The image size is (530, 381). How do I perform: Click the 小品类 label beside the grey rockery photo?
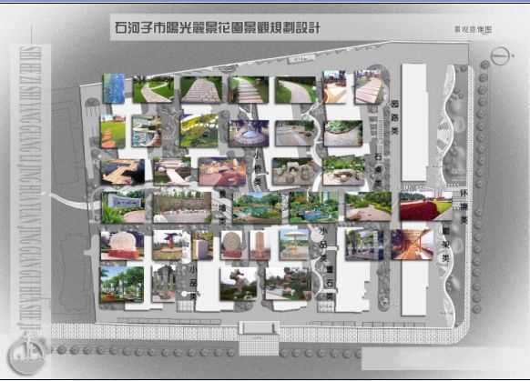tap(193, 283)
